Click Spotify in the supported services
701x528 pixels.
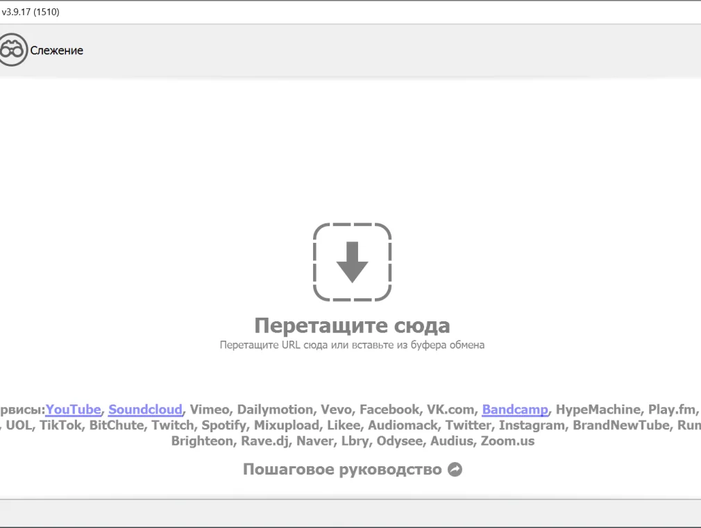pyautogui.click(x=223, y=425)
